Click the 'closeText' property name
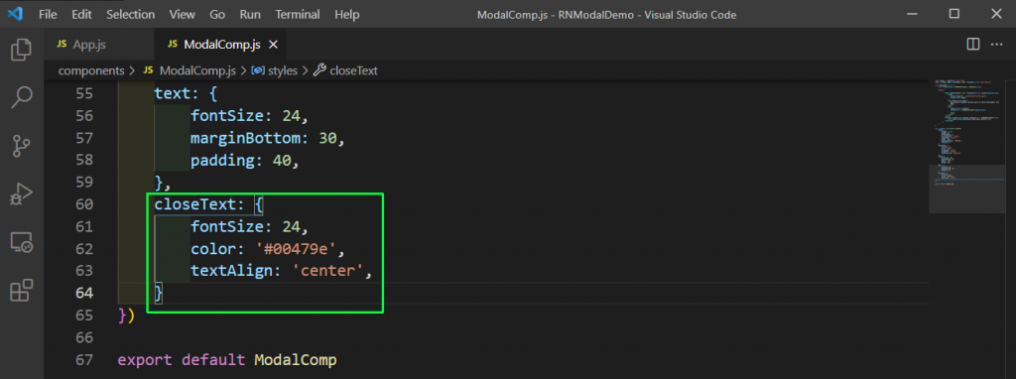This screenshot has width=1016, height=379. click(195, 204)
